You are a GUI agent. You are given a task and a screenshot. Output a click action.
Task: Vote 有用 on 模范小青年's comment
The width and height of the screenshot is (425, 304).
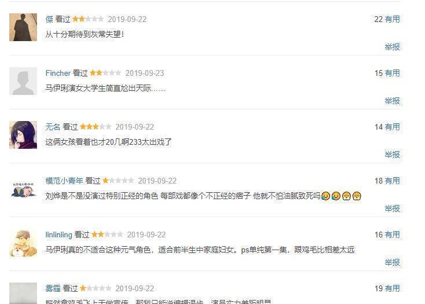coord(392,181)
